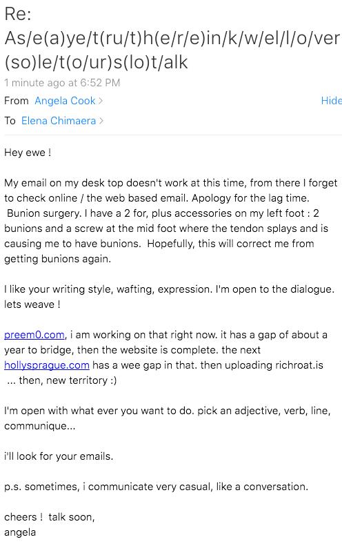Open the hollysprague.com link
Image resolution: width=342 pixels, height=544 pixels.
click(x=47, y=365)
